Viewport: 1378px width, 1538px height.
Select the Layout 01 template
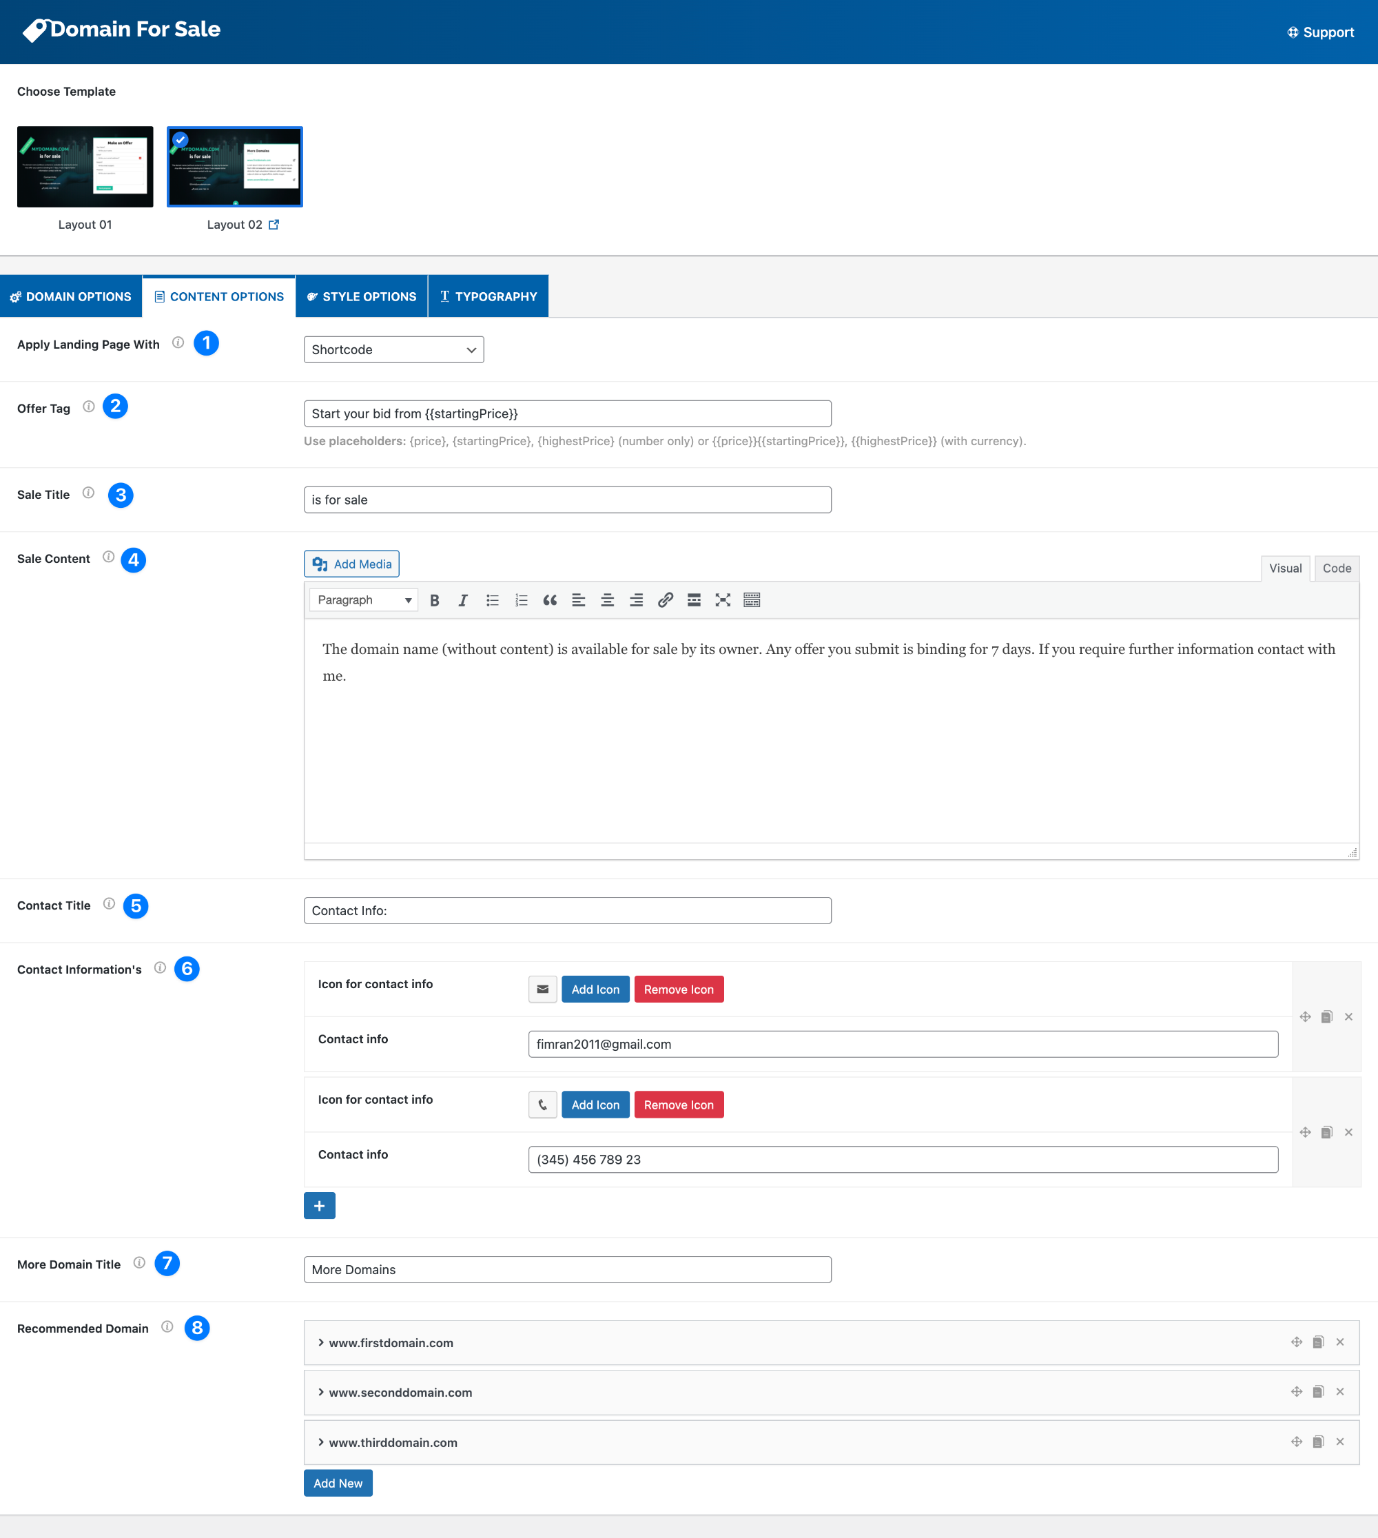85,167
